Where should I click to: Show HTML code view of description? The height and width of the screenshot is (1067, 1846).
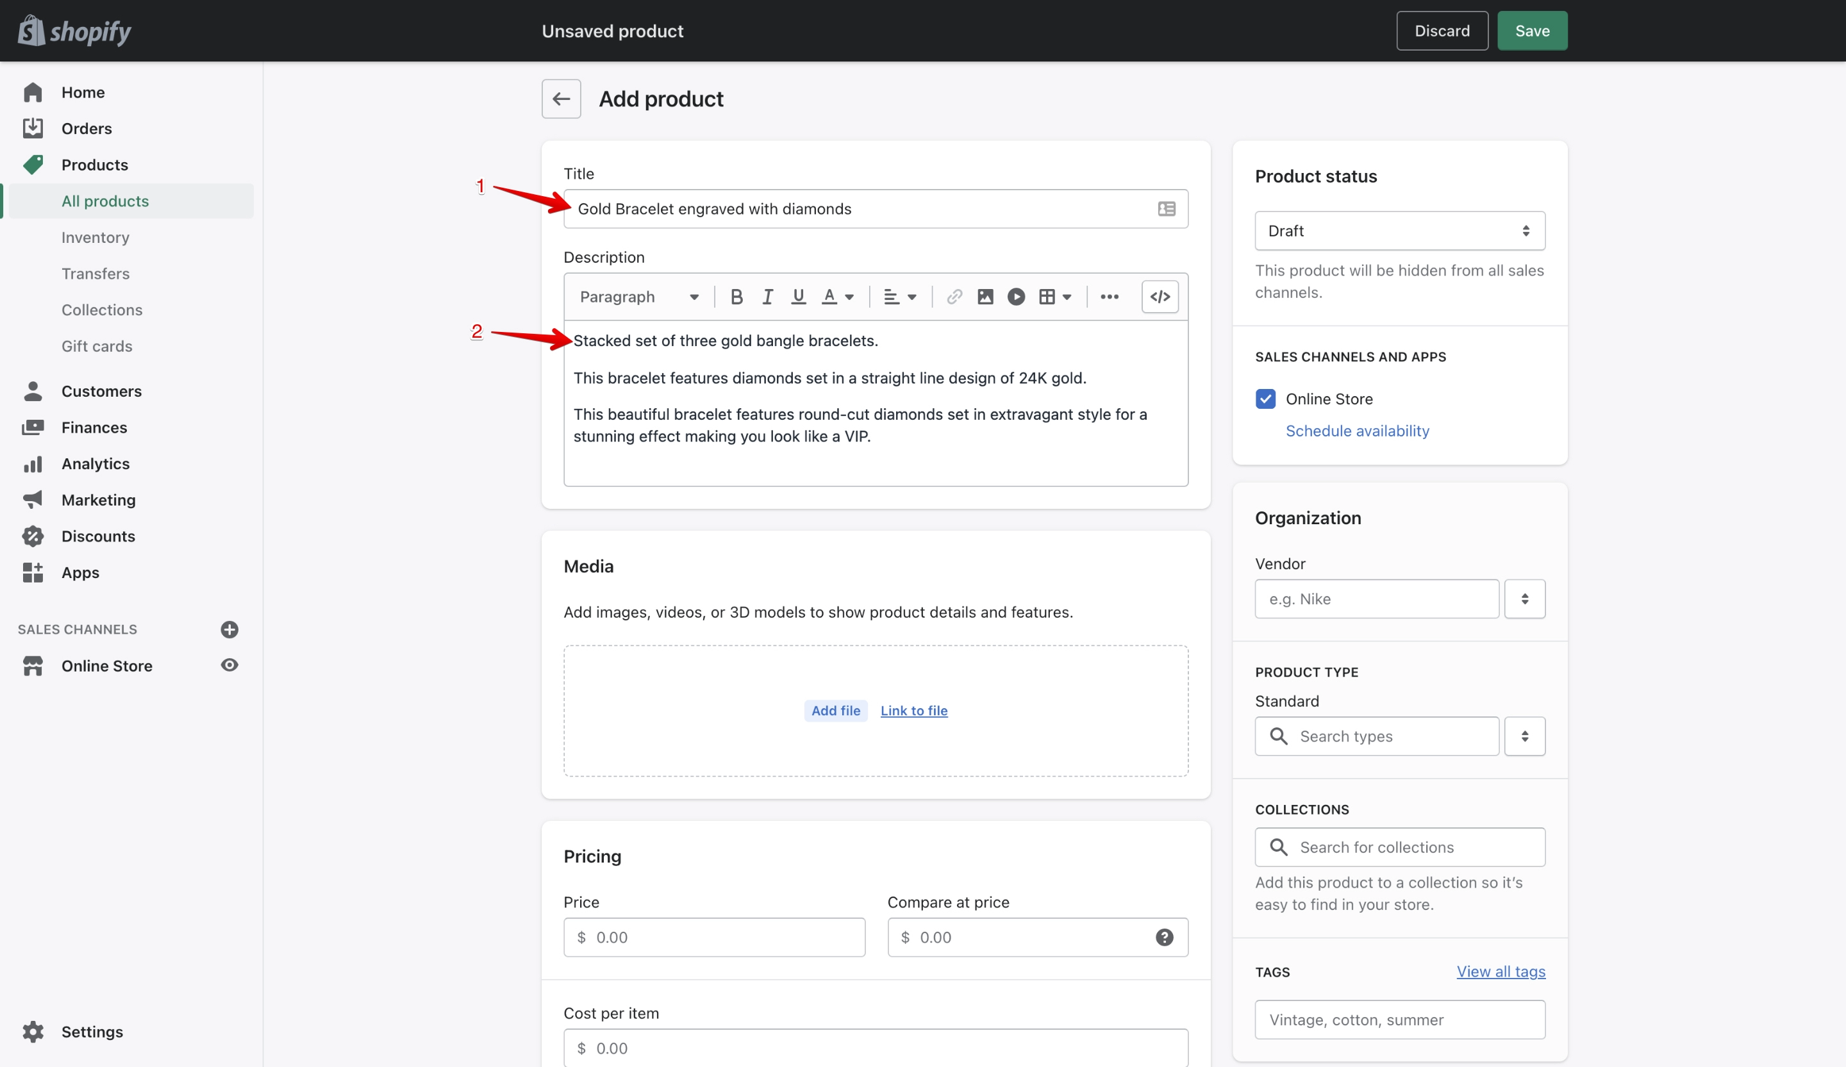tap(1160, 297)
